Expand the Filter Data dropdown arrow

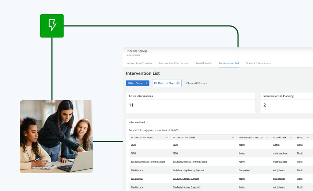click(x=147, y=83)
